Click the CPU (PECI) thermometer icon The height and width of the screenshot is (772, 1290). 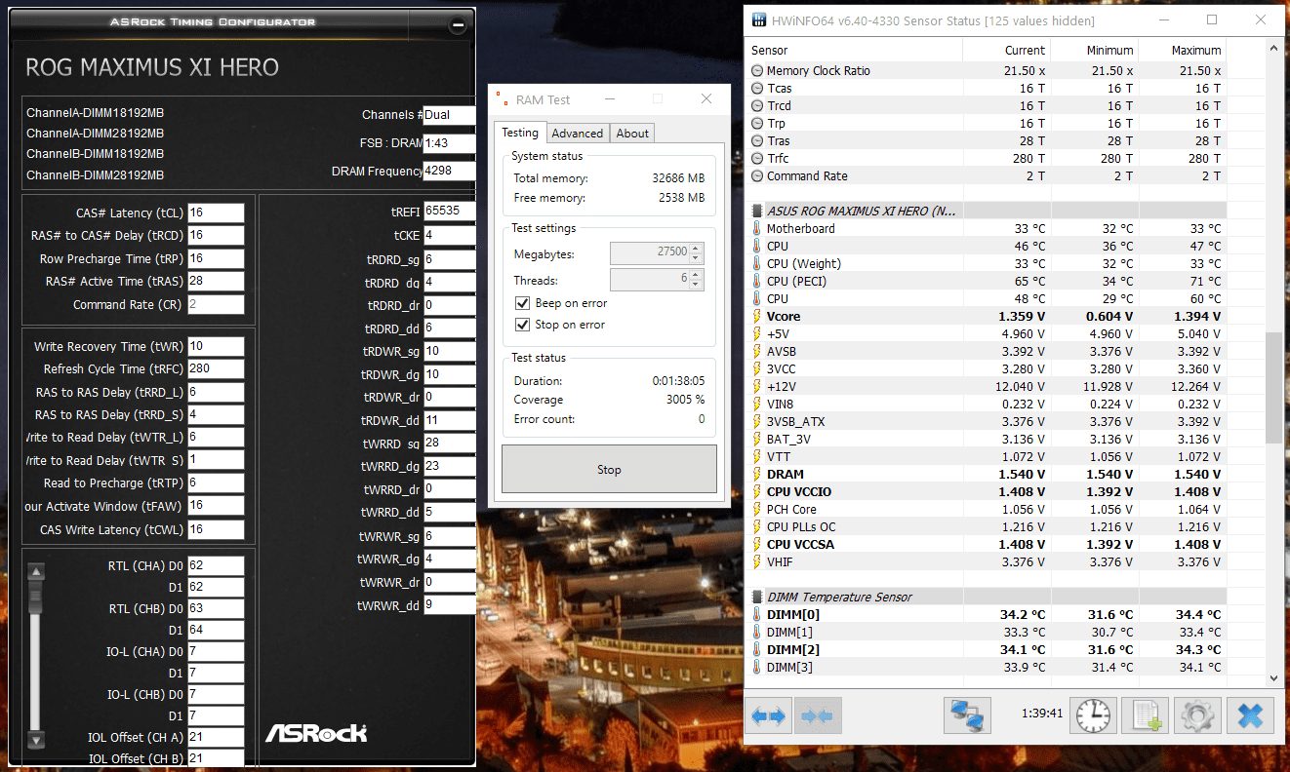757,282
